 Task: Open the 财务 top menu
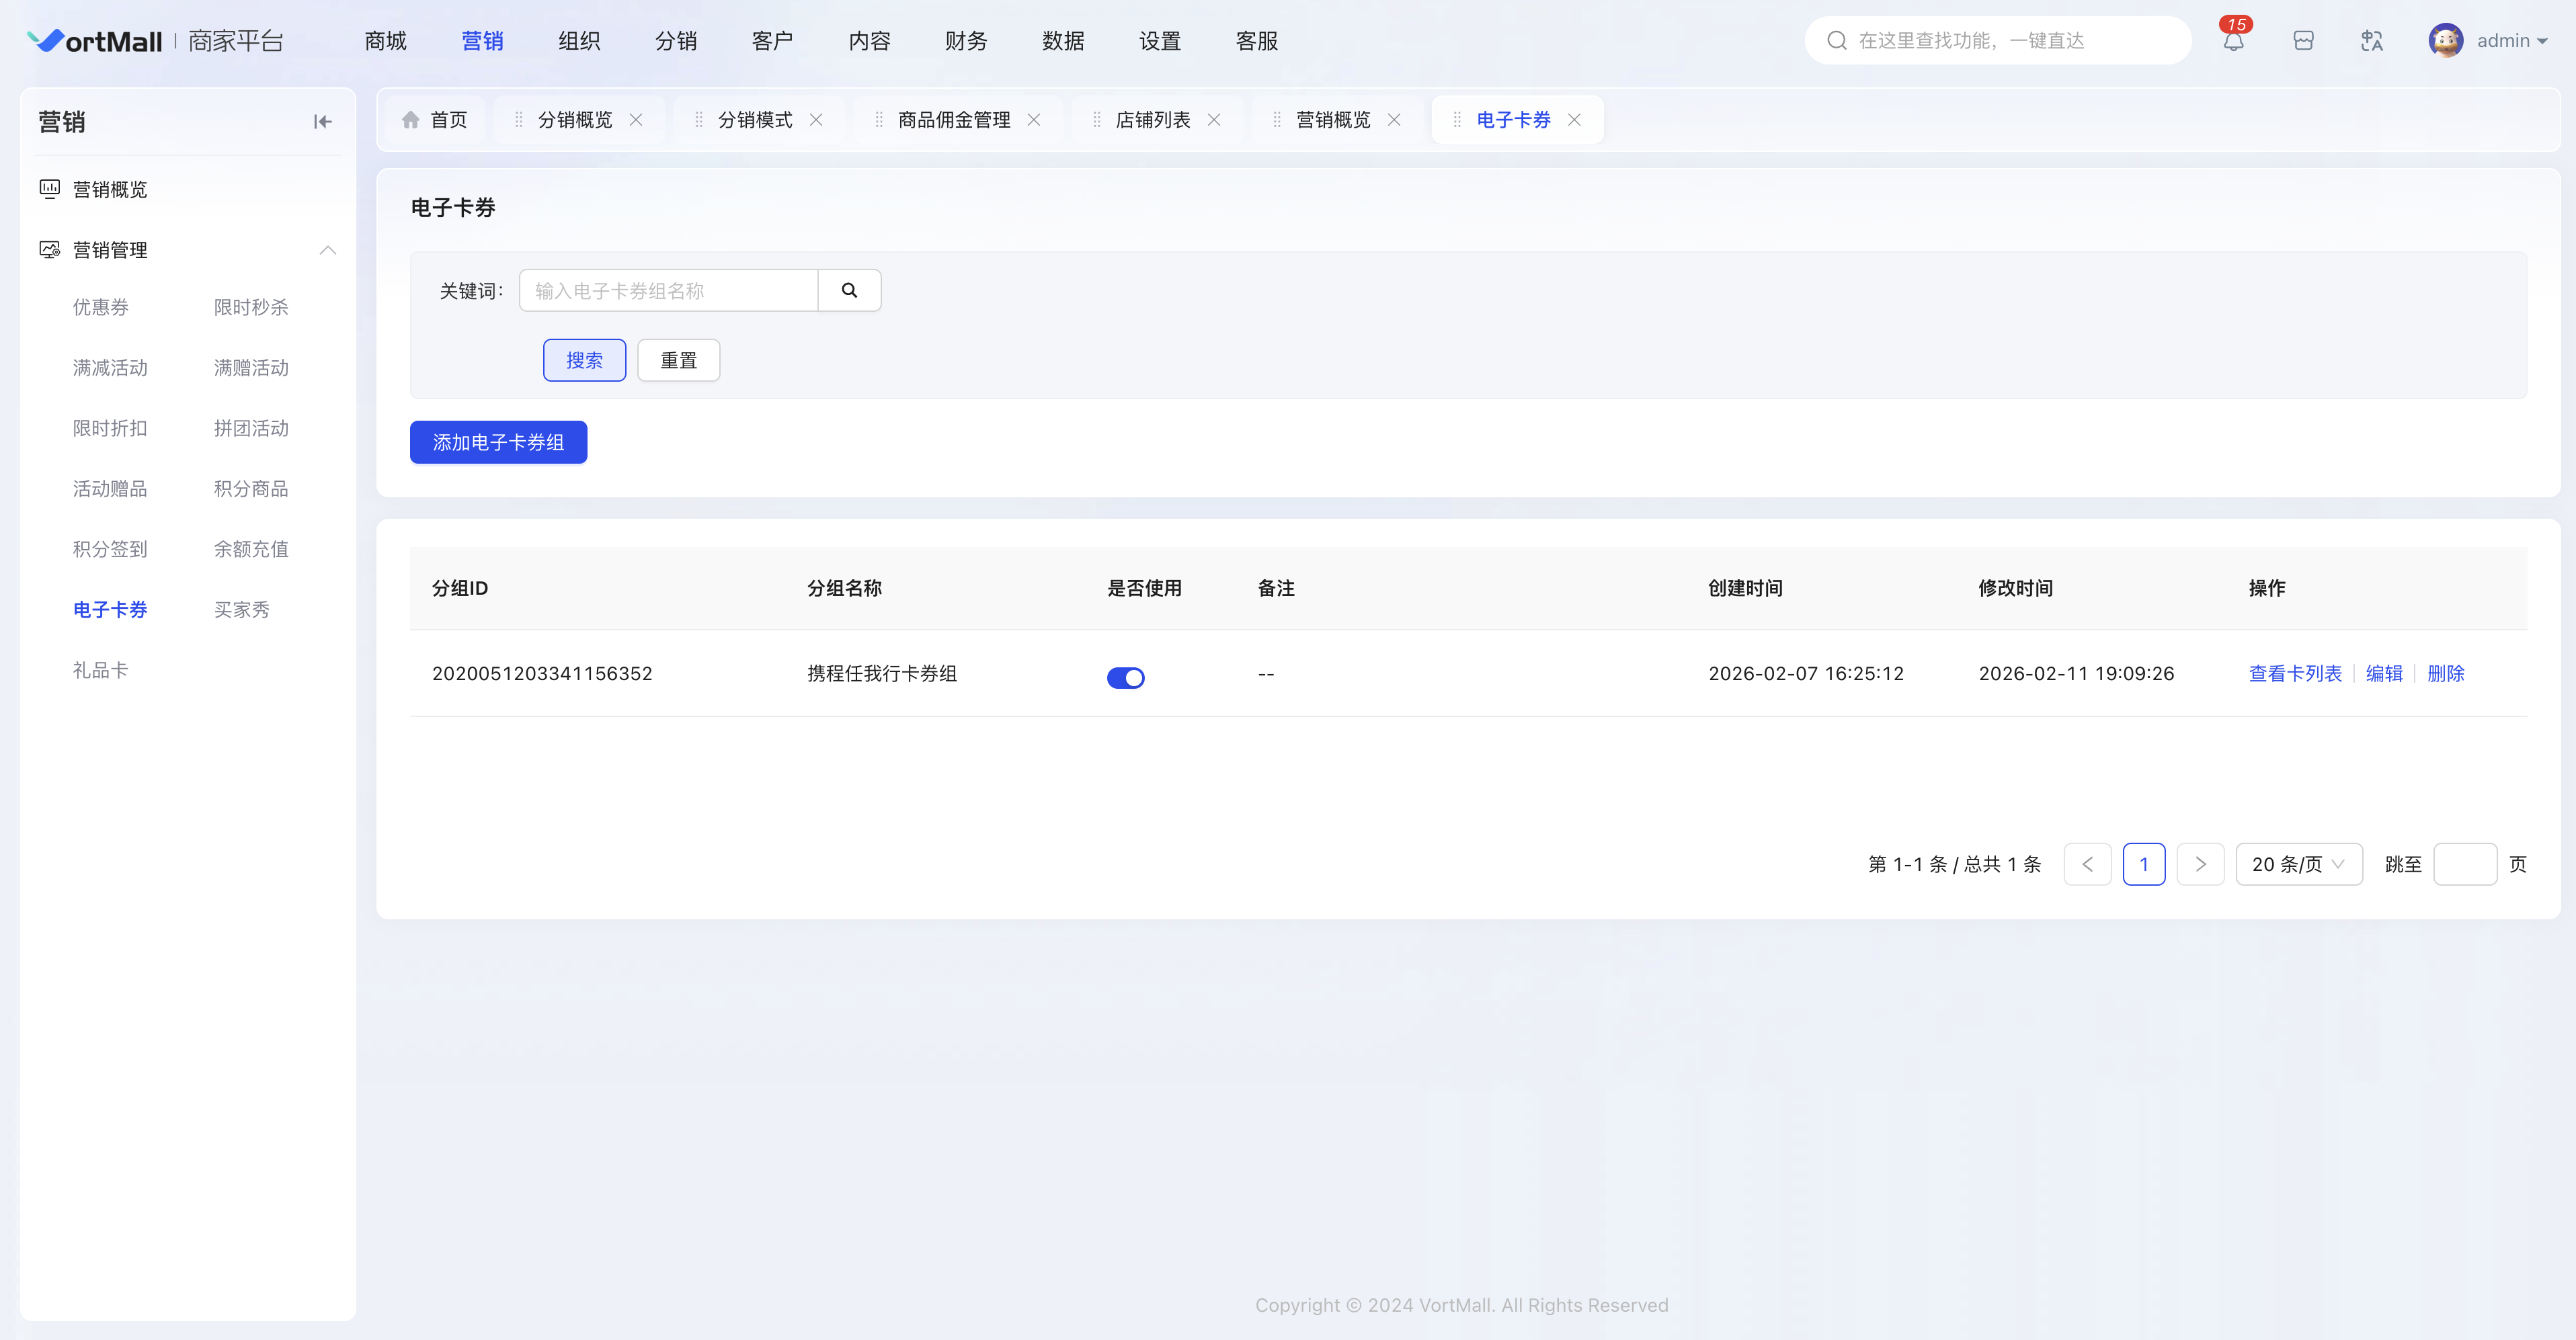966,41
